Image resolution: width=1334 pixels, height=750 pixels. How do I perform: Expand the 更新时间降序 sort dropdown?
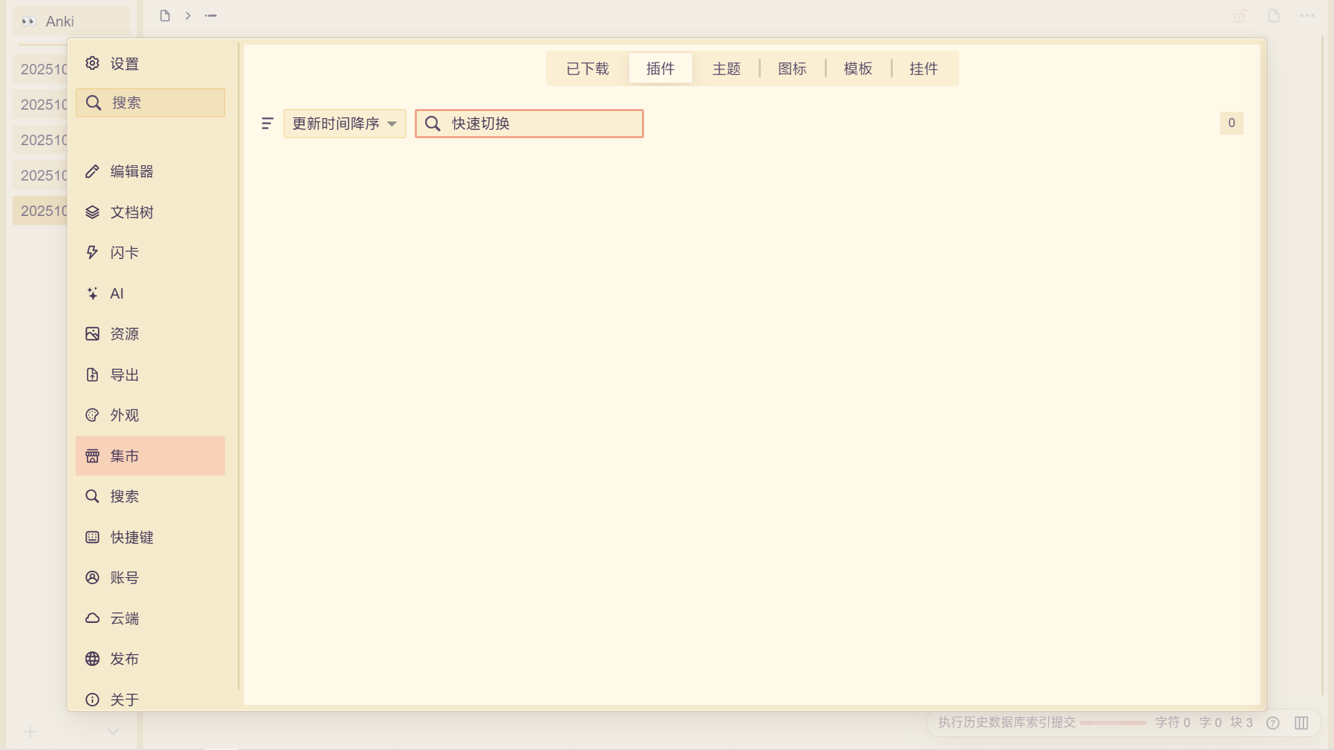coord(345,124)
